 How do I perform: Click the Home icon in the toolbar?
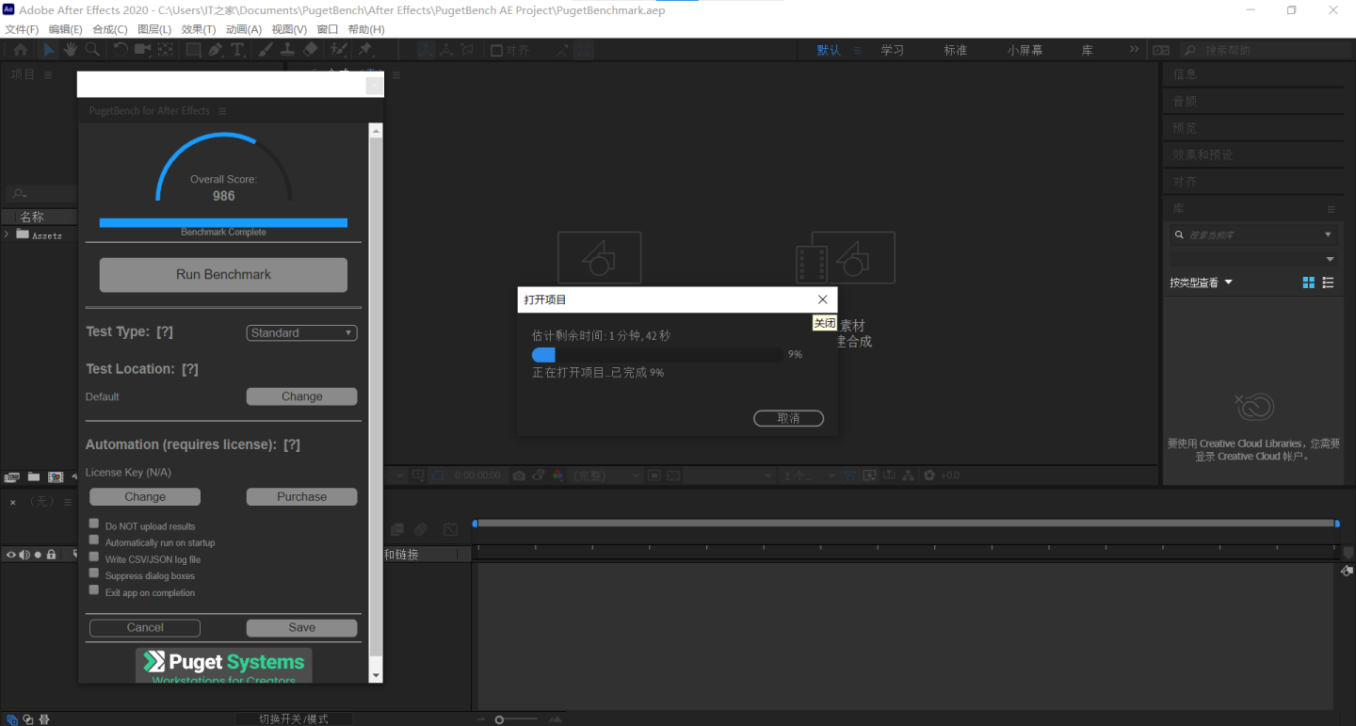click(x=20, y=50)
